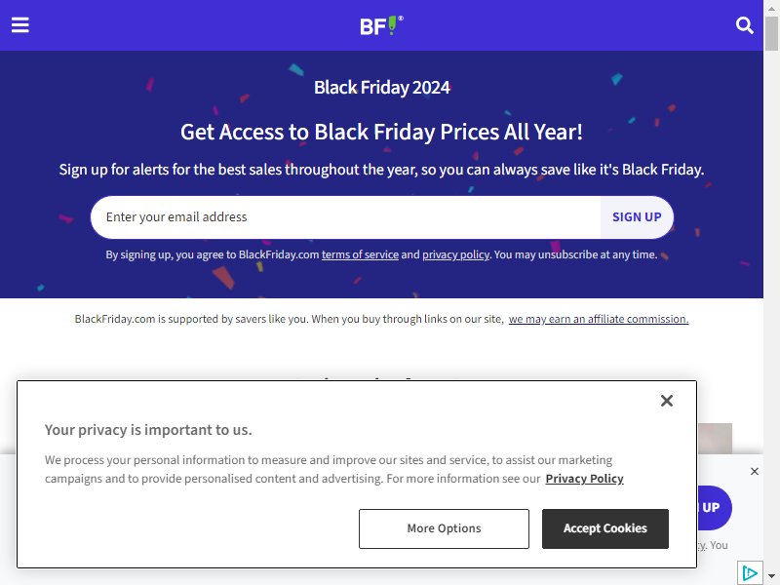The width and height of the screenshot is (780, 585).
Task: Close the privacy dialog with X
Action: (667, 401)
